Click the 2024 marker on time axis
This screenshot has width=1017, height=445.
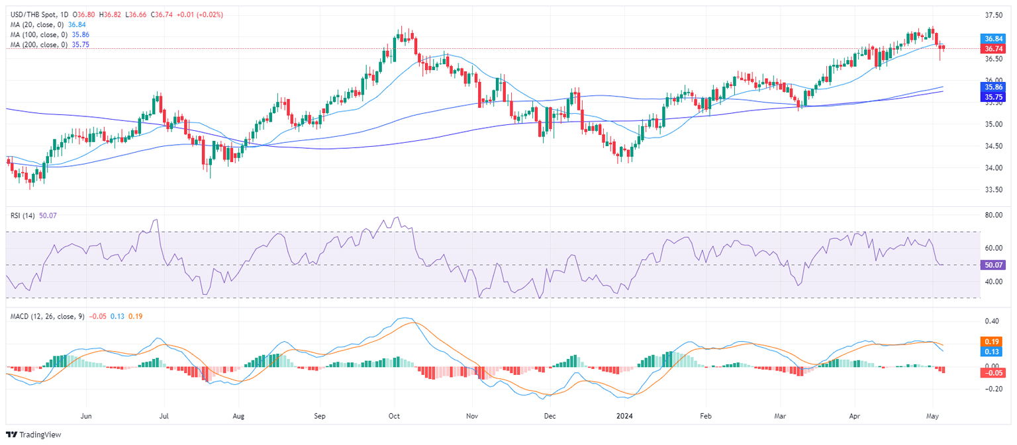click(x=625, y=417)
